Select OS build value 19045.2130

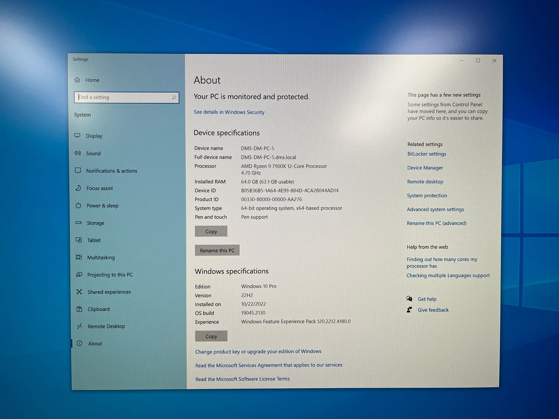click(253, 313)
